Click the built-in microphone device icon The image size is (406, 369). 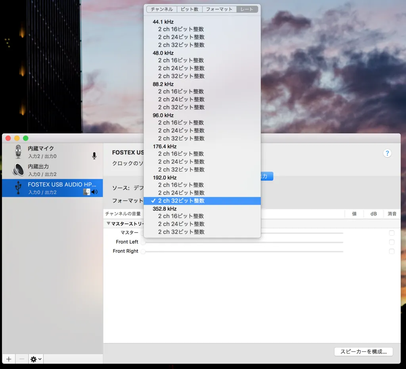tap(18, 152)
